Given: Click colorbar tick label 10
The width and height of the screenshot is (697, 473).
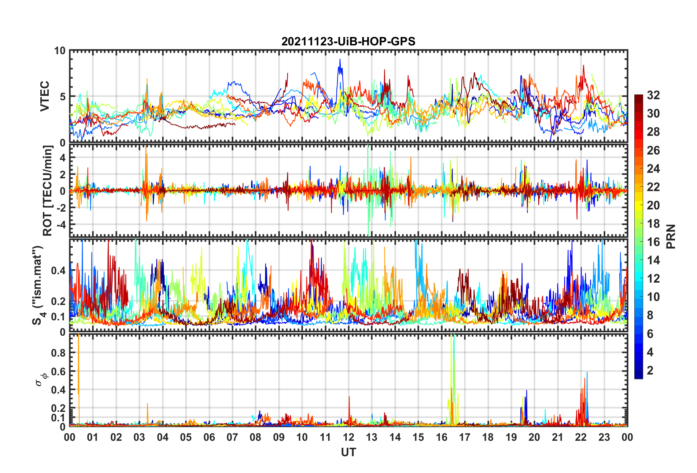Looking at the screenshot, I should click(x=653, y=297).
